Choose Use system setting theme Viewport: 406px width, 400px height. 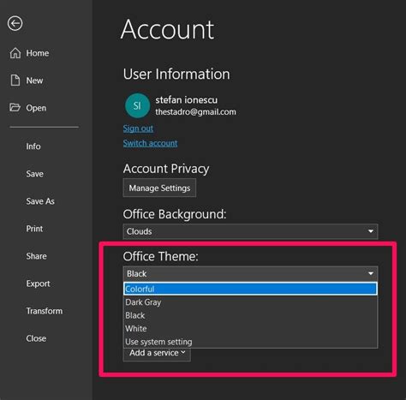[x=250, y=342]
